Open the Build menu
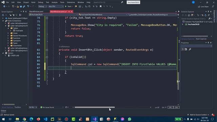This screenshot has height=122, width=217. [x=33, y=2]
